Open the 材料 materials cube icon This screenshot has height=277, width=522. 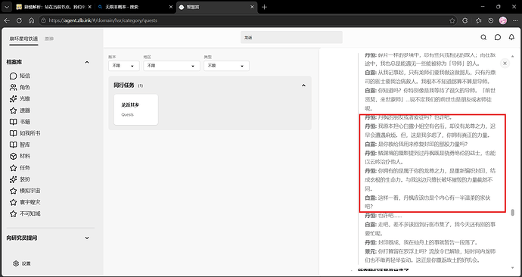click(13, 156)
